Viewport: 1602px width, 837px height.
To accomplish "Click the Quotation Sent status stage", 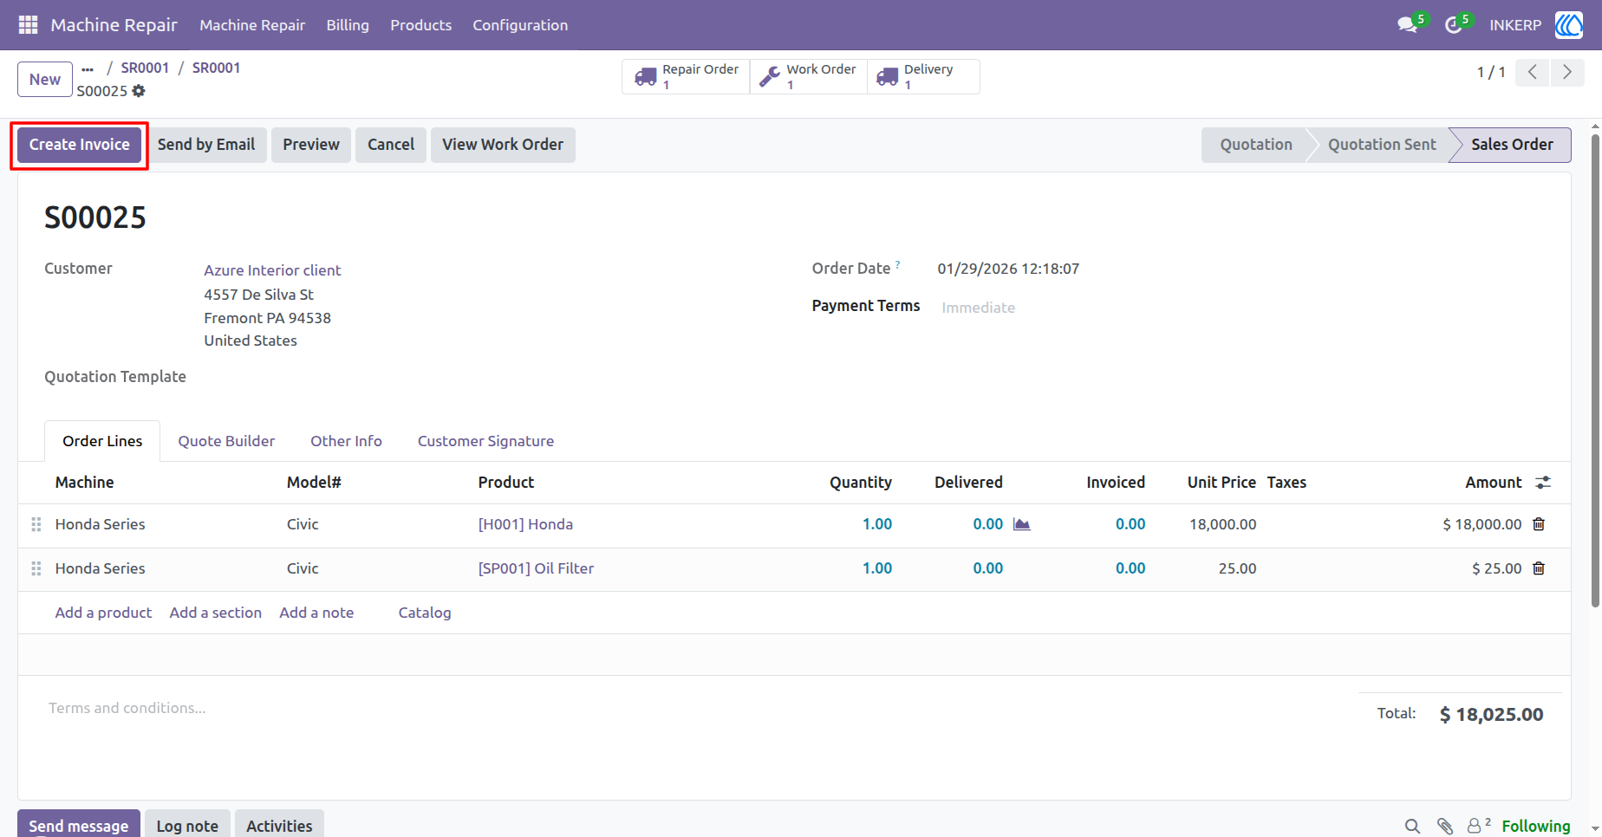I will point(1382,145).
